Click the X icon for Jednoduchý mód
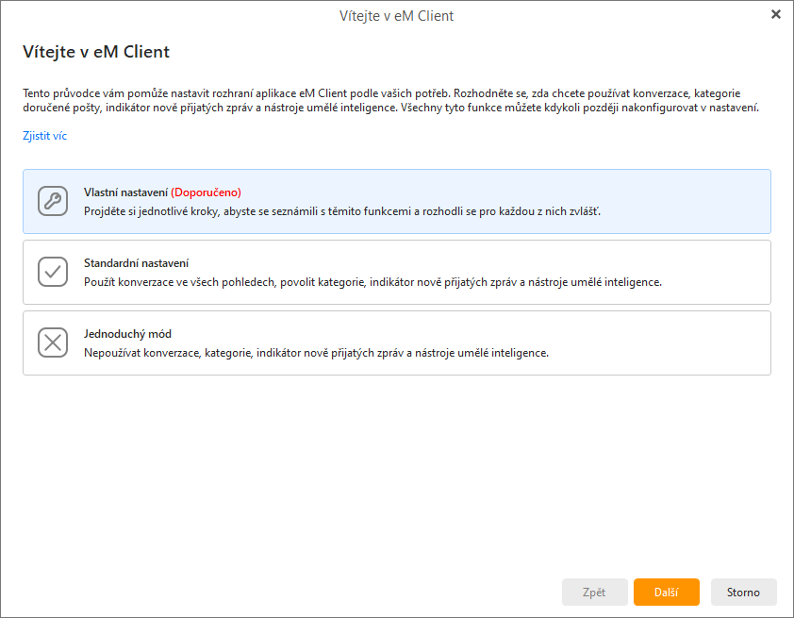Image resolution: width=794 pixels, height=618 pixels. point(53,342)
